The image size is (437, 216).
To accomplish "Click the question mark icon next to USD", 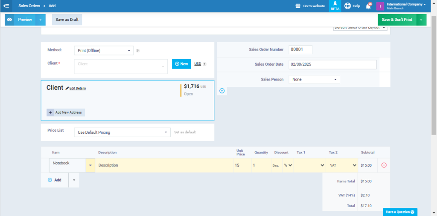I will click(204, 64).
